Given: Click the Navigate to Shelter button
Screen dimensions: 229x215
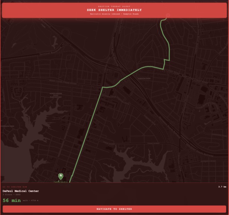Looking at the screenshot, I should [x=114, y=209].
